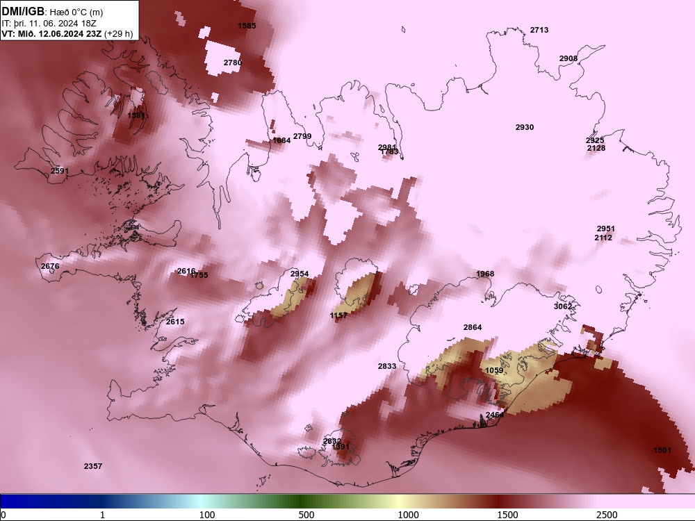Click the 2908 value label

(x=569, y=58)
